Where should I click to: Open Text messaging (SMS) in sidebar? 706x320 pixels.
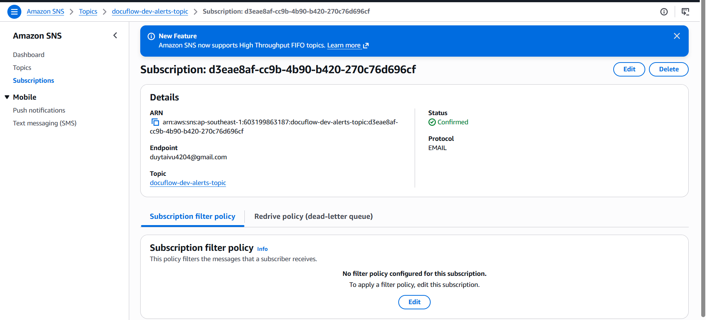(45, 123)
